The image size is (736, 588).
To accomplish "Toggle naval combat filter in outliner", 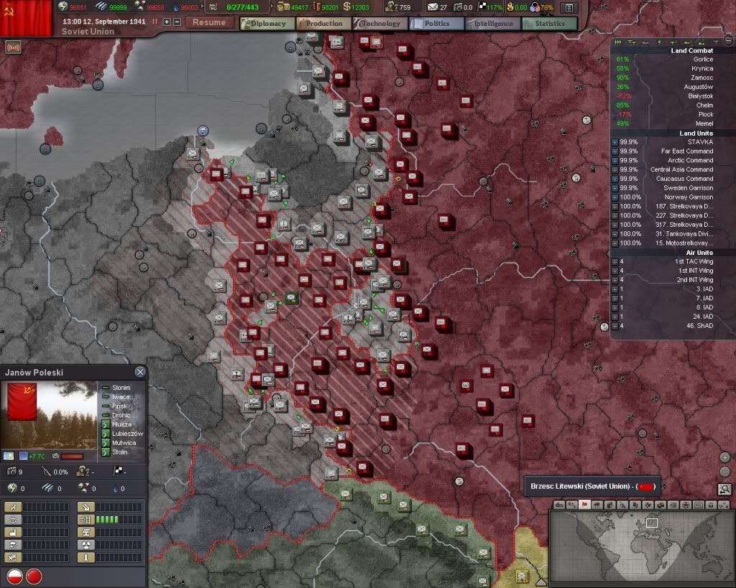I will [x=687, y=42].
